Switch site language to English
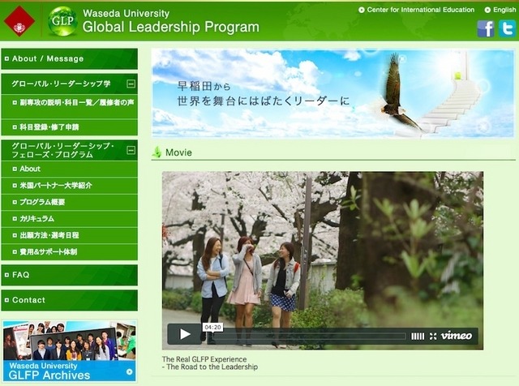519x386 pixels. click(x=500, y=10)
